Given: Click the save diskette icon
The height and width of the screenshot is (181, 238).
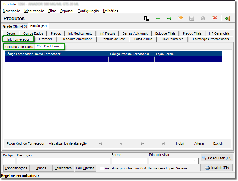Looking at the screenshot, I should pos(192,18).
